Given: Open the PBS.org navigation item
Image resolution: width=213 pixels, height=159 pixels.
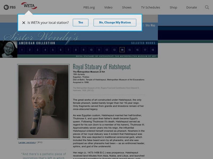Looking at the screenshot, I should (89, 7).
